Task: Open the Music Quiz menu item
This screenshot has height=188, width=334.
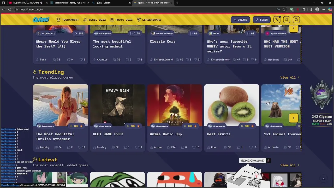Action: [x=94, y=20]
